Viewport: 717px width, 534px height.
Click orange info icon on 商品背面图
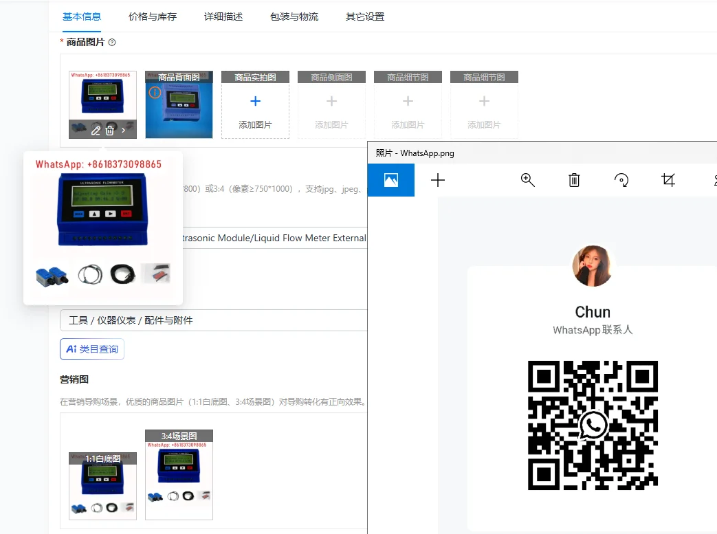pos(155,92)
